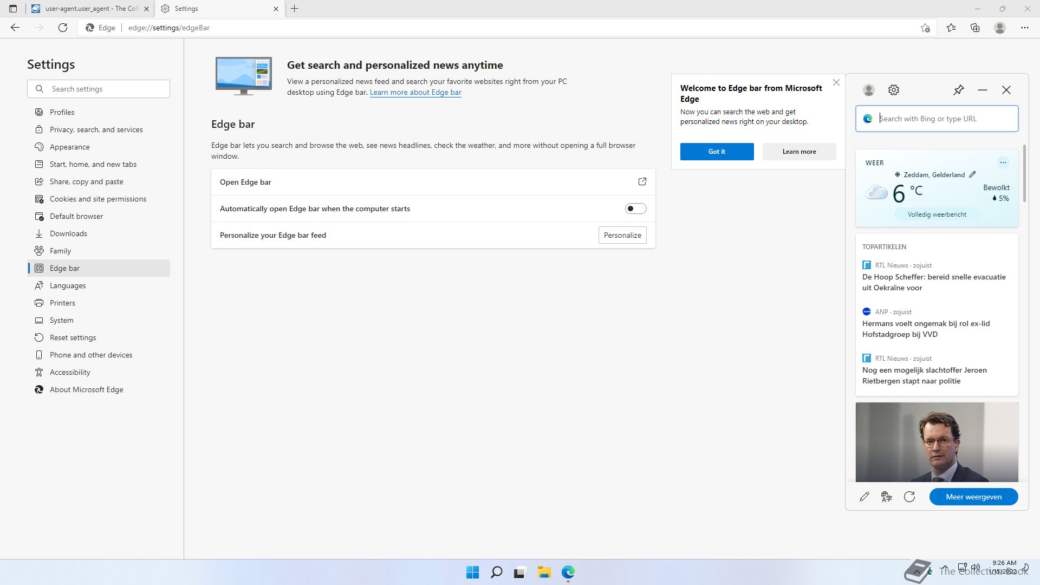Image resolution: width=1040 pixels, height=585 pixels.
Task: Click Microsoft Edge taskbar icon
Action: [568, 572]
